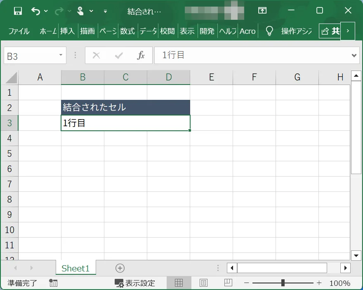Open Customize Quick Access Toolbar dropdown
This screenshot has width=363, height=290.
click(105, 11)
